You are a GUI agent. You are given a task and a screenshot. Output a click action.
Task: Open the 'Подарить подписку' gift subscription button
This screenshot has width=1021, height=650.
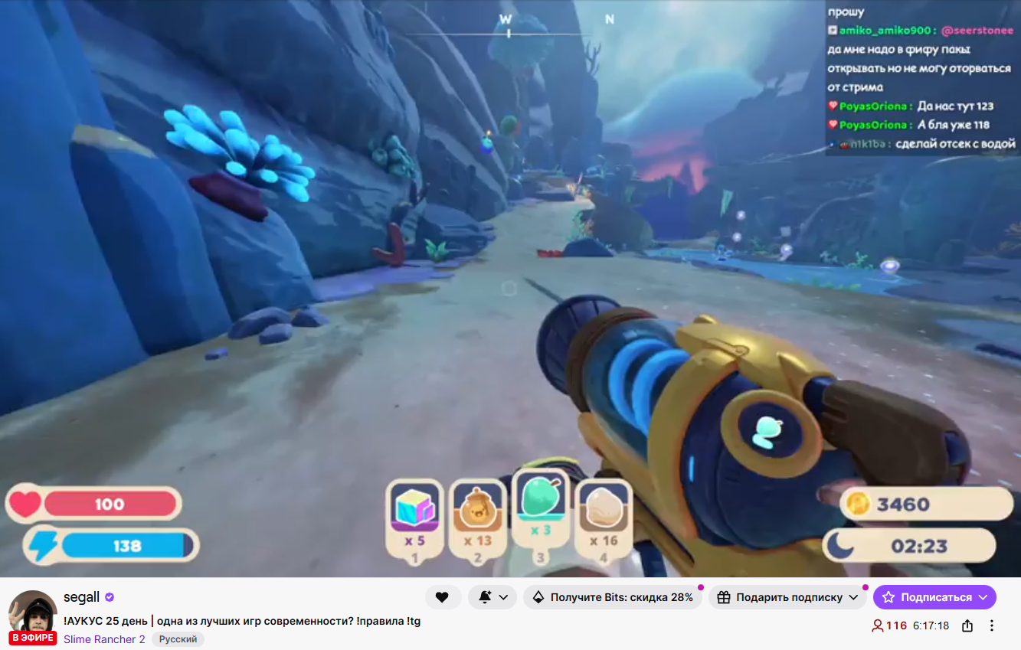(x=787, y=597)
